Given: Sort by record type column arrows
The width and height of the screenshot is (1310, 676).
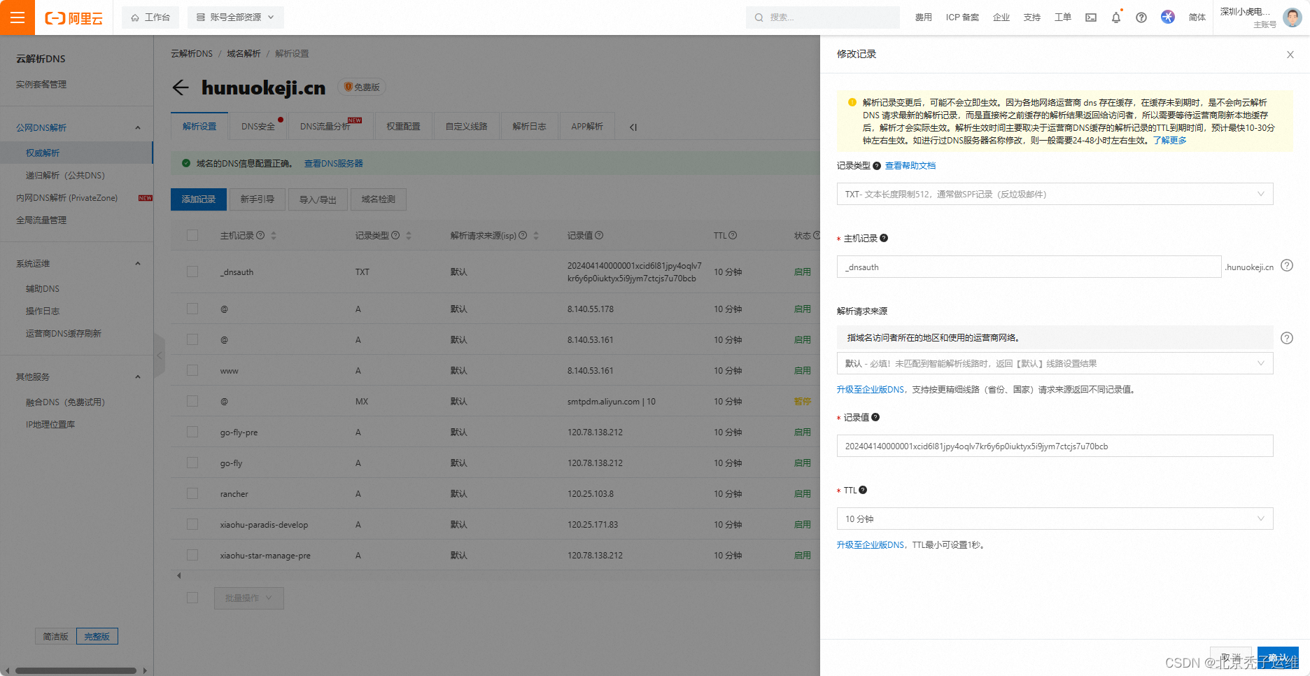Looking at the screenshot, I should click(409, 236).
